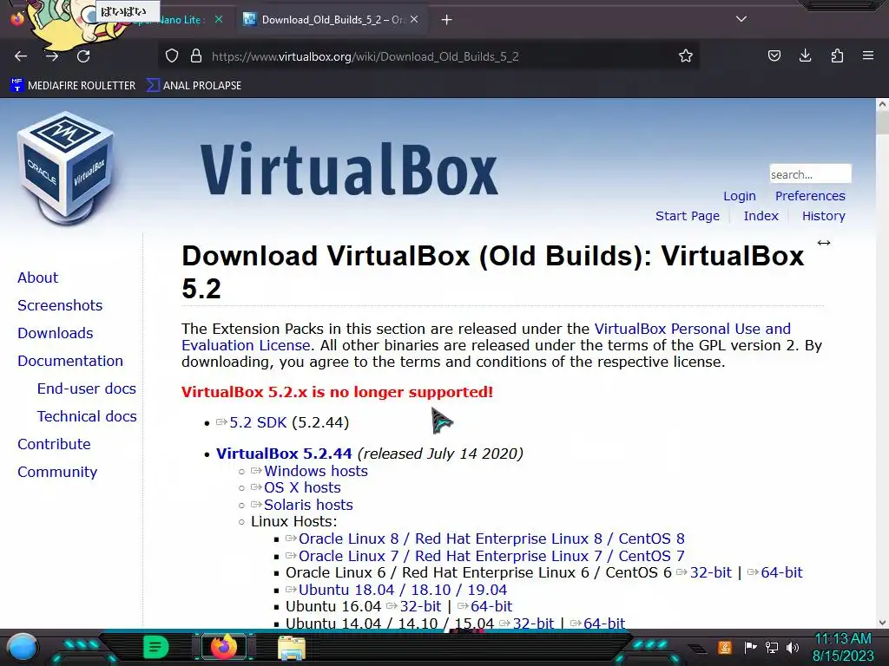Download Ubuntu 16.04 64-bit package
Image resolution: width=889 pixels, height=666 pixels.
coord(491,606)
